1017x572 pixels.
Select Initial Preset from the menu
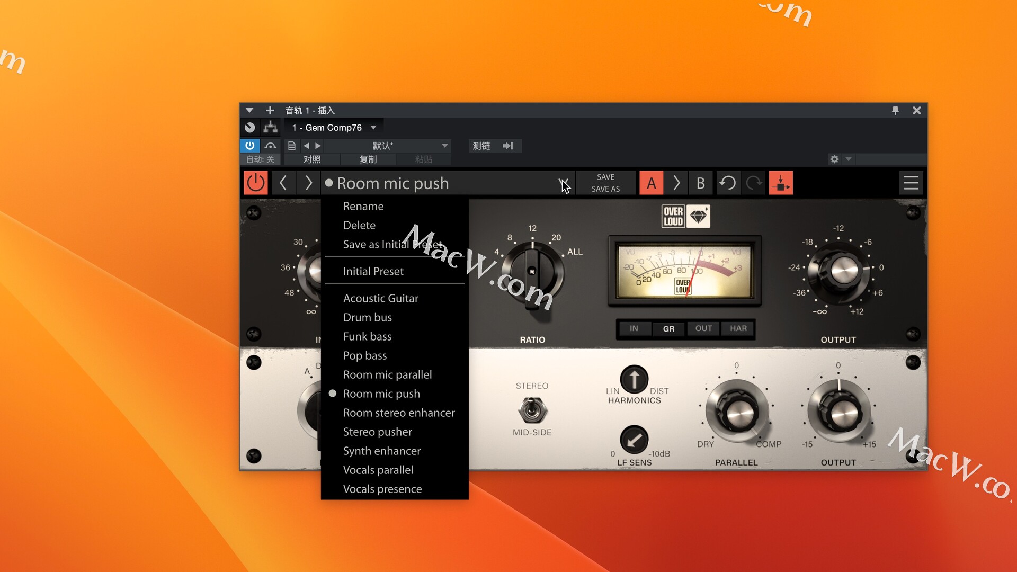point(395,271)
